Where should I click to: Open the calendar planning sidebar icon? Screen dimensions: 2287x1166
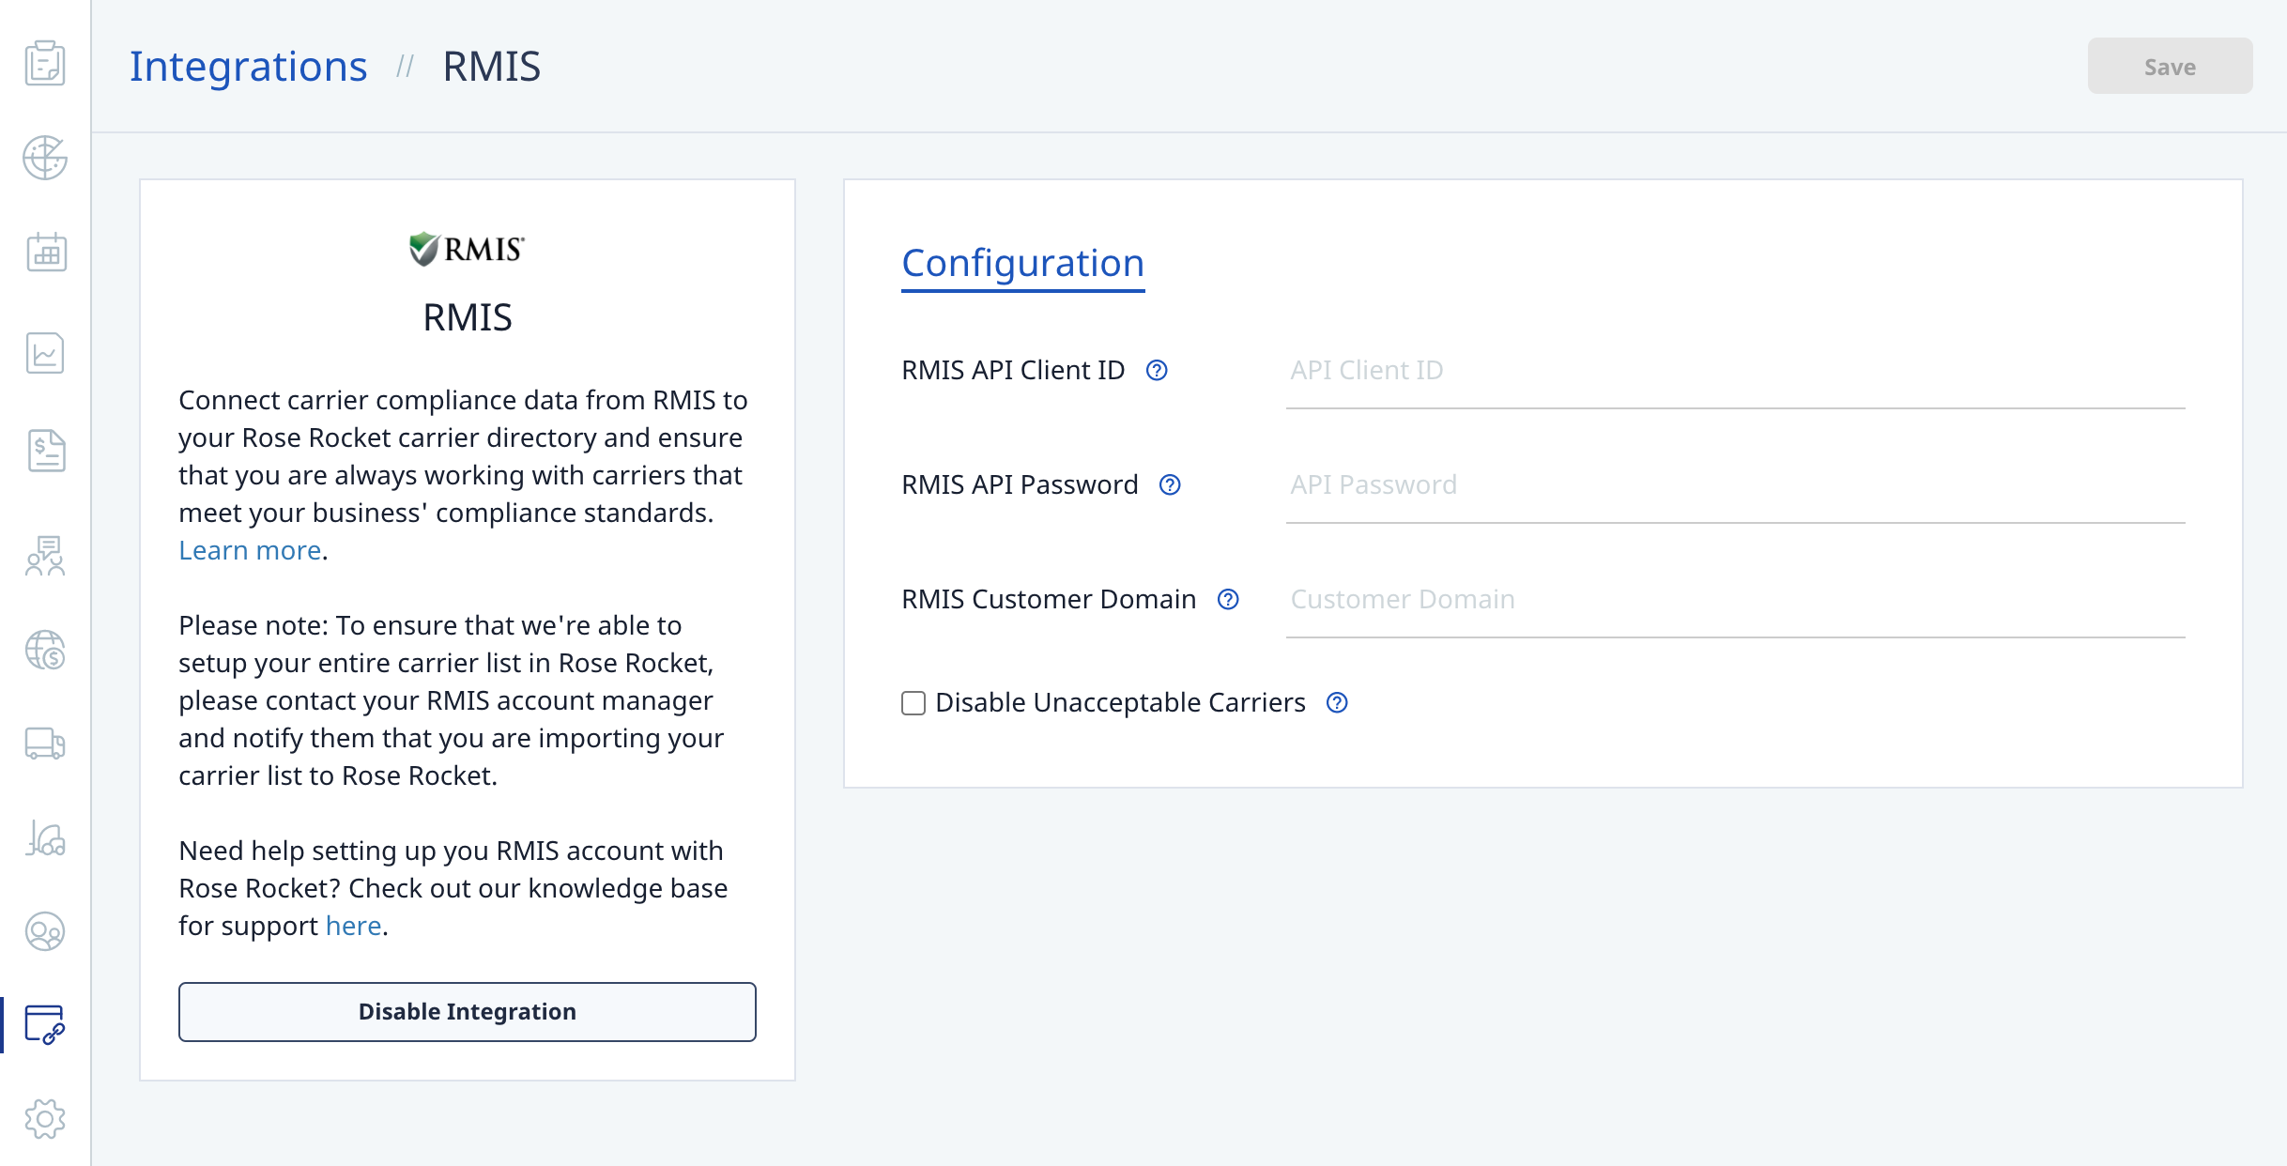[x=45, y=252]
